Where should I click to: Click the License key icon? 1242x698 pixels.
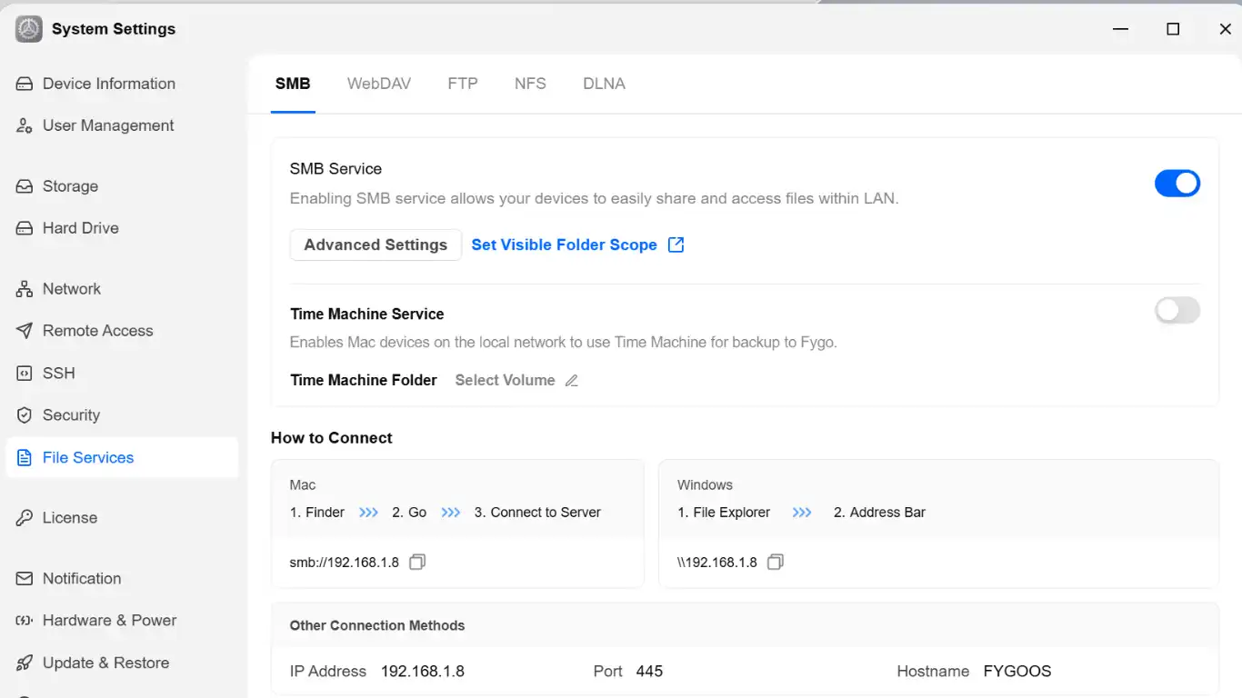(x=25, y=518)
